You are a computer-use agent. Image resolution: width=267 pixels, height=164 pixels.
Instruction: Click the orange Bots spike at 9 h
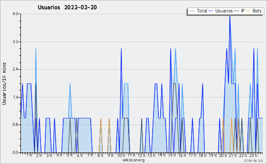click(109, 135)
